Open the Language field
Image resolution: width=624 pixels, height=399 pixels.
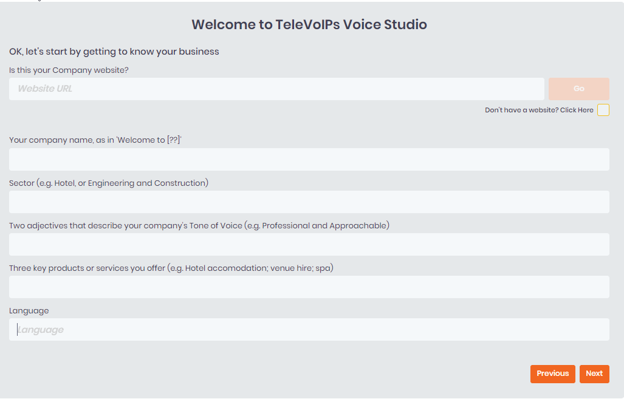click(309, 329)
